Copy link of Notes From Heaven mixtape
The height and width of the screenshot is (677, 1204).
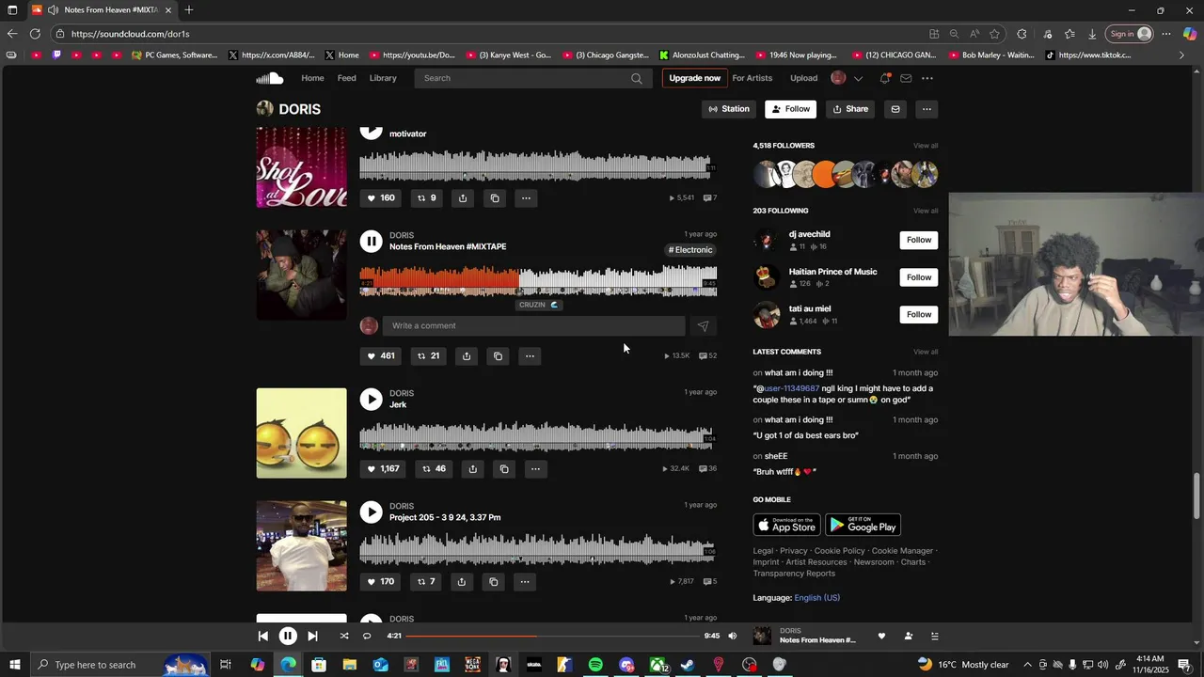click(499, 355)
